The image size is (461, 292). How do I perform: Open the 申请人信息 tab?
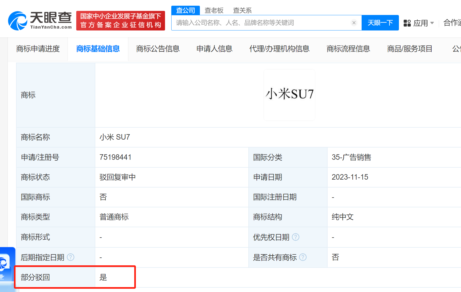tap(214, 49)
